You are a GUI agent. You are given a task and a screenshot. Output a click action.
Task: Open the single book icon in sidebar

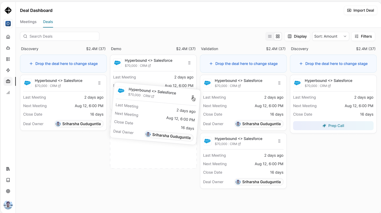[x=8, y=180]
